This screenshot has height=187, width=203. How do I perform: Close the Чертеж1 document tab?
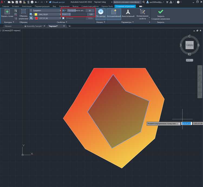click(x=64, y=26)
